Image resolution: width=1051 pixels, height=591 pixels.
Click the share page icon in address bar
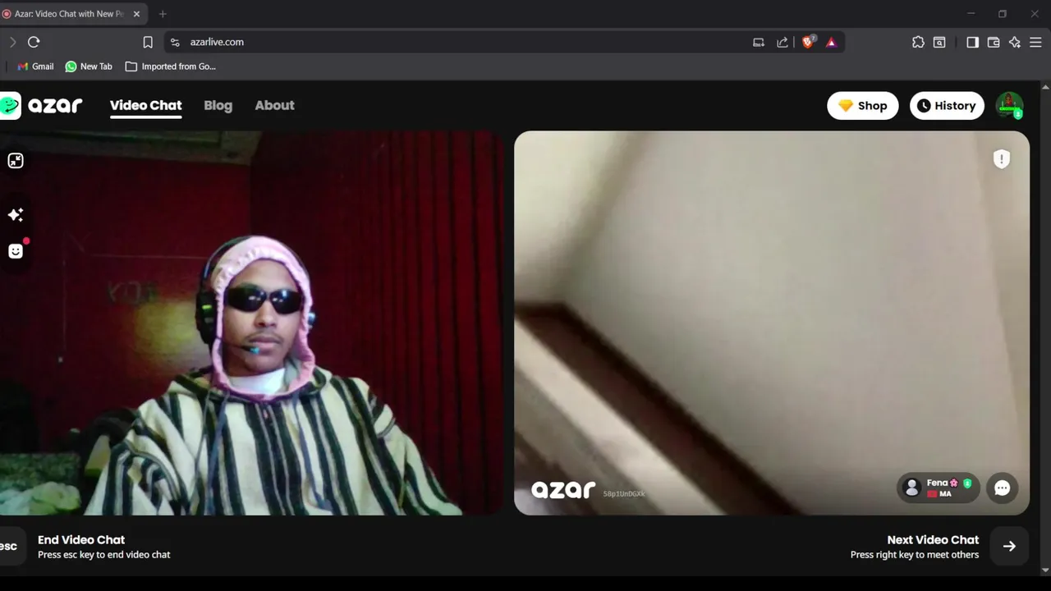point(782,42)
